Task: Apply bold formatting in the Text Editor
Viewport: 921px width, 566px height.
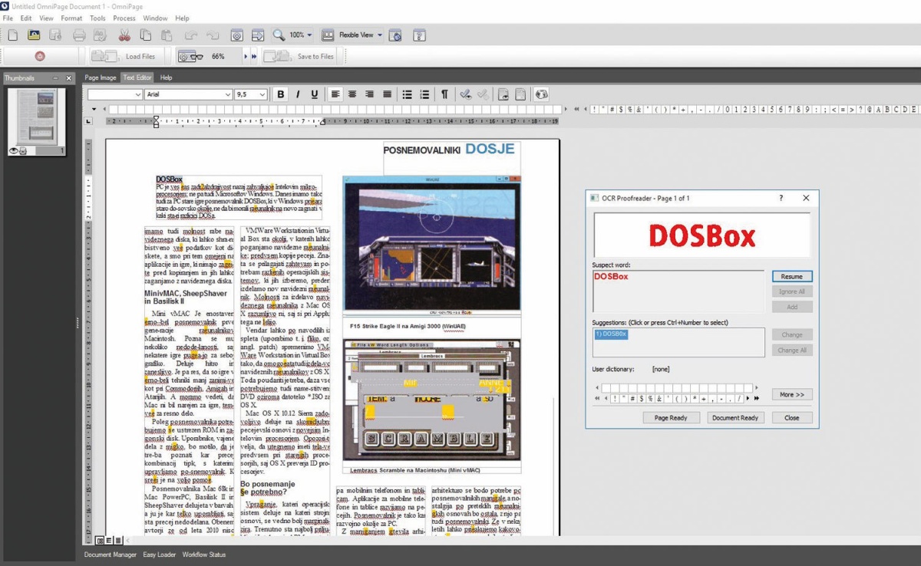Action: tap(281, 94)
